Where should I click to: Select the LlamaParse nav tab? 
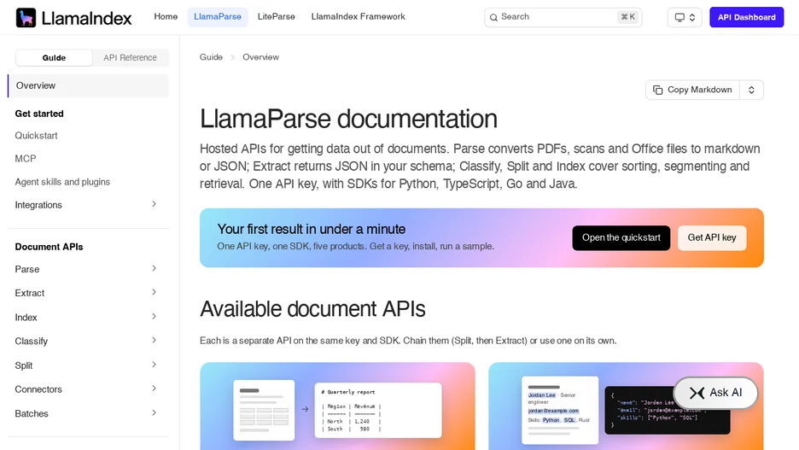218,17
